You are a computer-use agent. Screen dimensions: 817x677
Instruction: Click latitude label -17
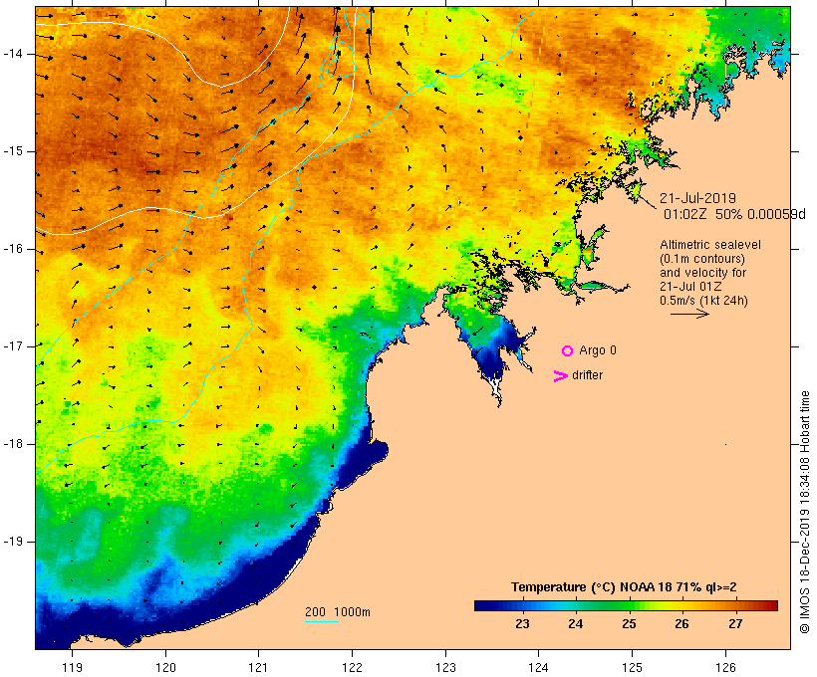(12, 346)
